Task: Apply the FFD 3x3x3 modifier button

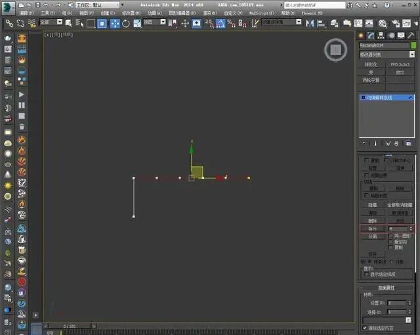Action: pos(400,64)
